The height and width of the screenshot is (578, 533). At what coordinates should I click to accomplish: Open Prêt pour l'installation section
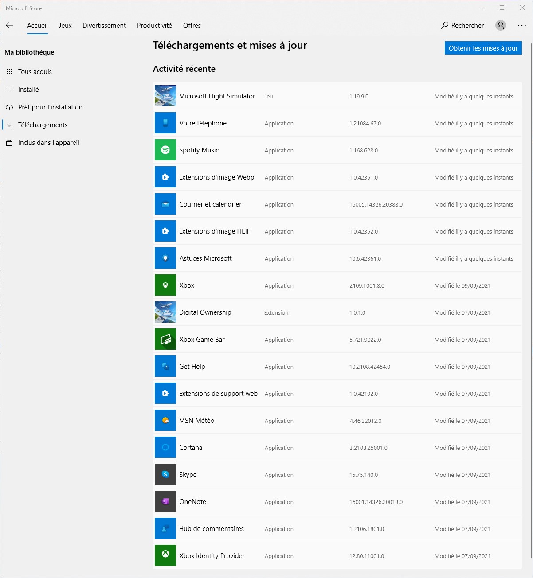50,107
